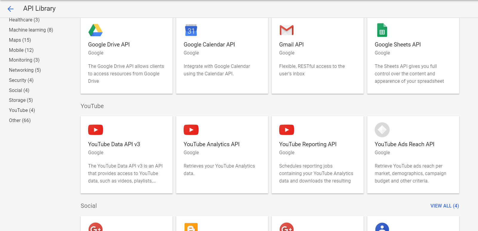Filter by Healthcare (3) category
Screen dimensions: 478x231
pos(24,20)
